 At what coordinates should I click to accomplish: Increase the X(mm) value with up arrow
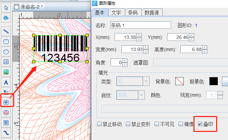pos(146,35)
